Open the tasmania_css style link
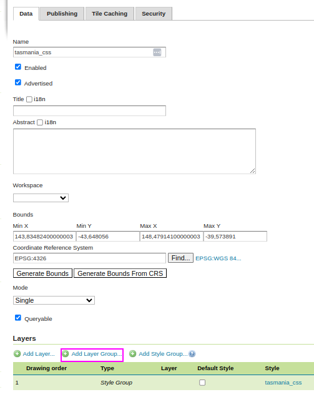 click(283, 383)
